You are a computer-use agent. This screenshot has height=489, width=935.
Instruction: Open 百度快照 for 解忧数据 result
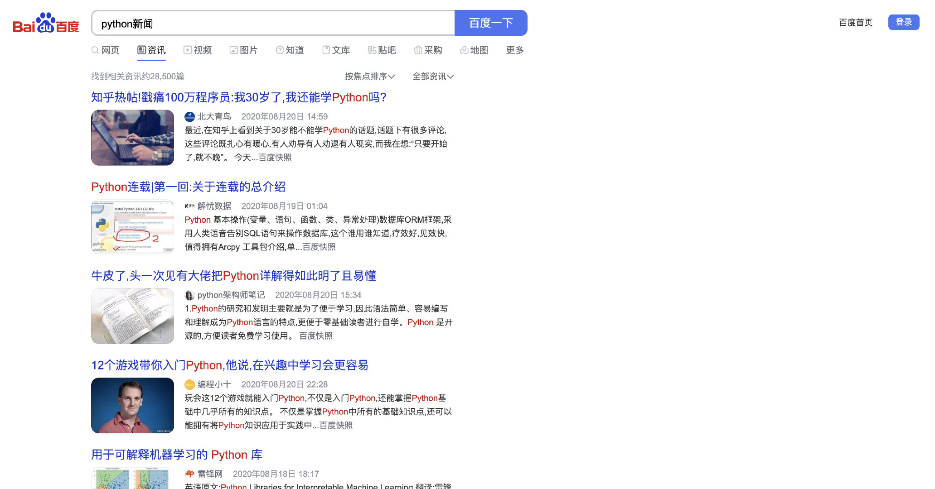(319, 247)
